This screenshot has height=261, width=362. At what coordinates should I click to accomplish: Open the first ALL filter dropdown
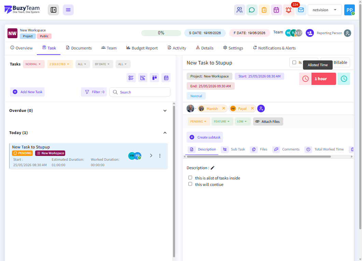point(83,64)
